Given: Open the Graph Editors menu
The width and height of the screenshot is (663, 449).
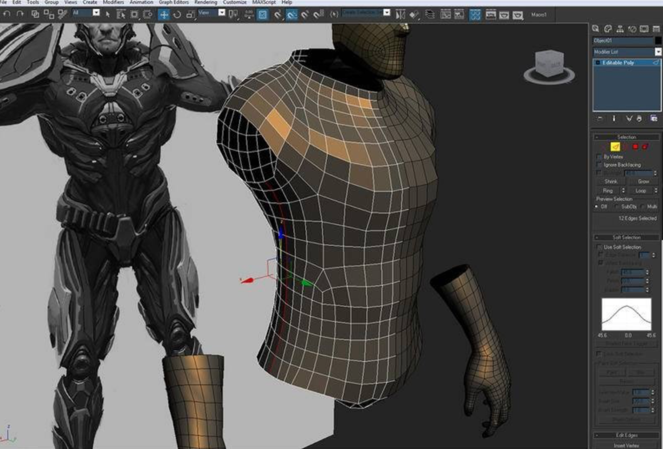Looking at the screenshot, I should (x=174, y=2).
